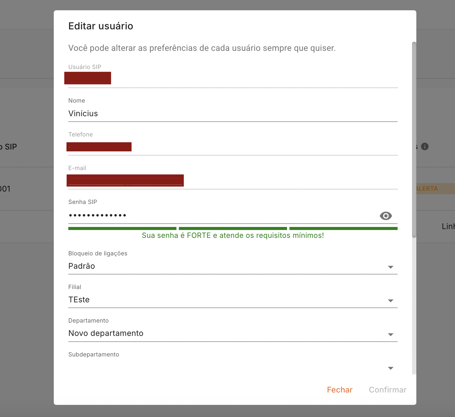The width and height of the screenshot is (455, 417).
Task: Expand the Departamento dropdown arrow
Action: click(x=390, y=334)
